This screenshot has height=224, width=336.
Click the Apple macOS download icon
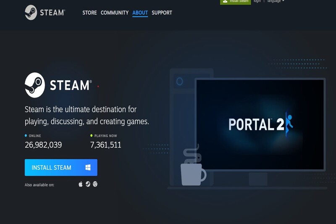pyautogui.click(x=81, y=184)
